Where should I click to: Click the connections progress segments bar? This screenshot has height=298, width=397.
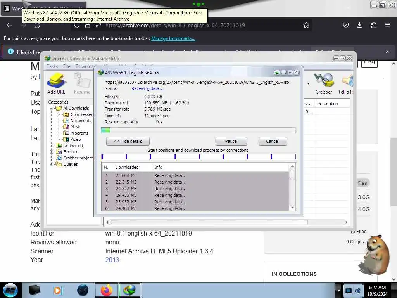198,157
